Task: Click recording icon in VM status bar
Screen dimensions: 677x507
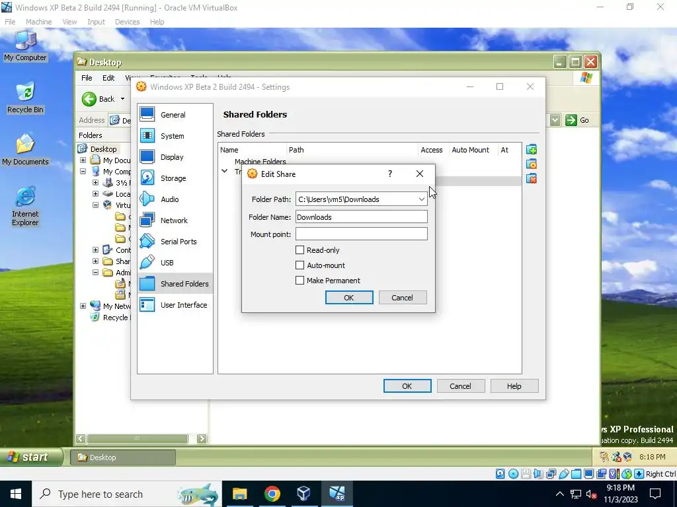Action: pos(602,474)
